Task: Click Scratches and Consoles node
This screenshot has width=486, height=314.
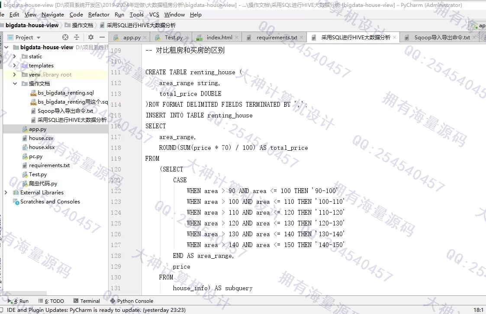Action: coord(46,202)
